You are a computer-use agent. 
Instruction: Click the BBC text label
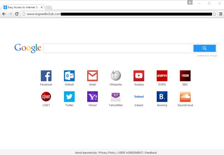coord(185,84)
